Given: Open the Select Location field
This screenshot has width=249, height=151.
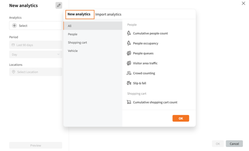Looking at the screenshot, I should point(36,72).
